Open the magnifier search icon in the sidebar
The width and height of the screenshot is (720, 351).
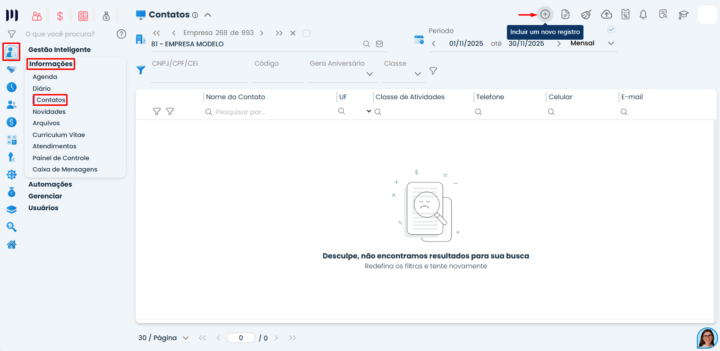click(11, 227)
